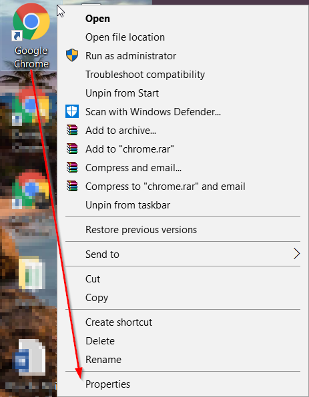Select Run as administrator
Viewport: 309px width, 397px height.
131,56
